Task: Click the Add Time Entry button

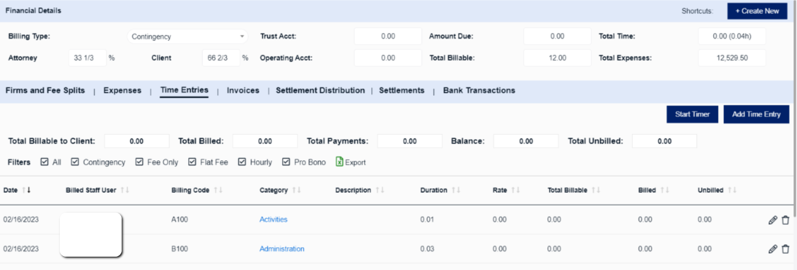Action: tap(756, 114)
